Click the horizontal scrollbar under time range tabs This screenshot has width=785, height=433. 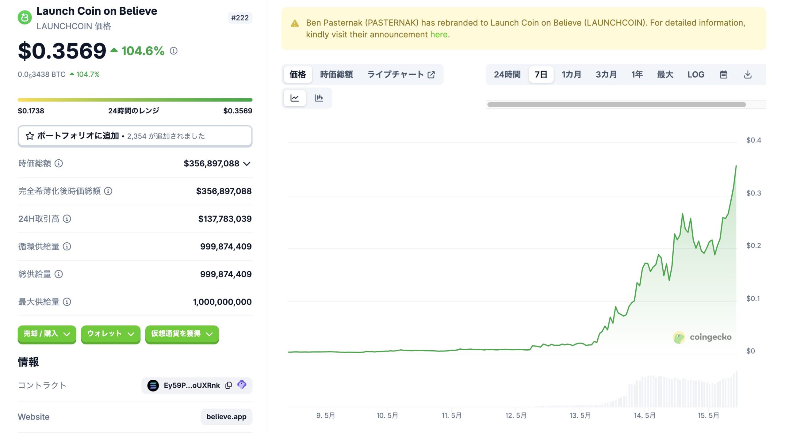click(x=616, y=104)
